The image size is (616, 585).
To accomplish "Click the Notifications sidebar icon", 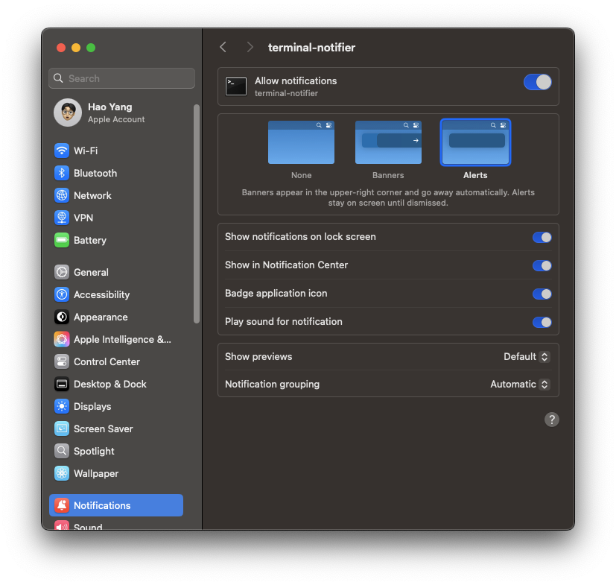I will (61, 505).
